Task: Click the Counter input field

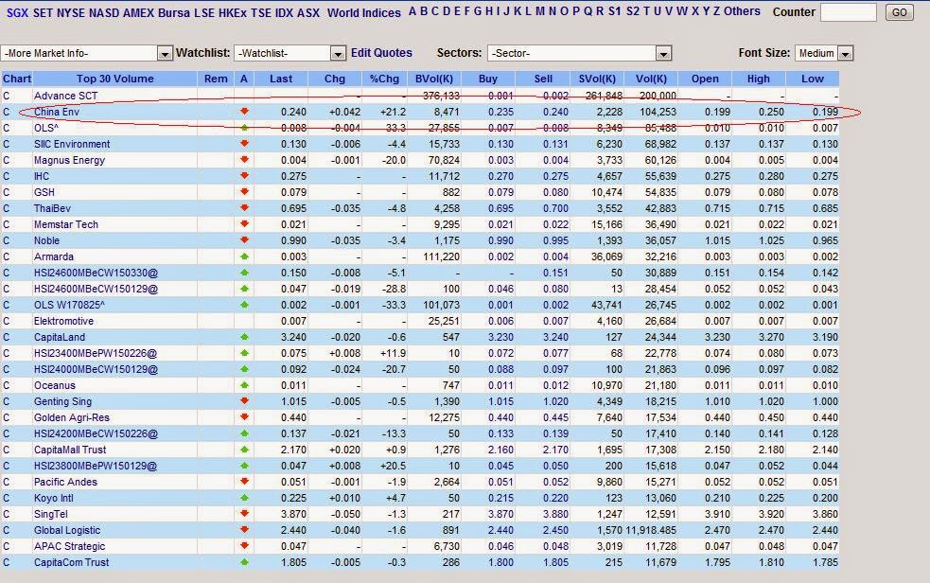Action: [848, 12]
